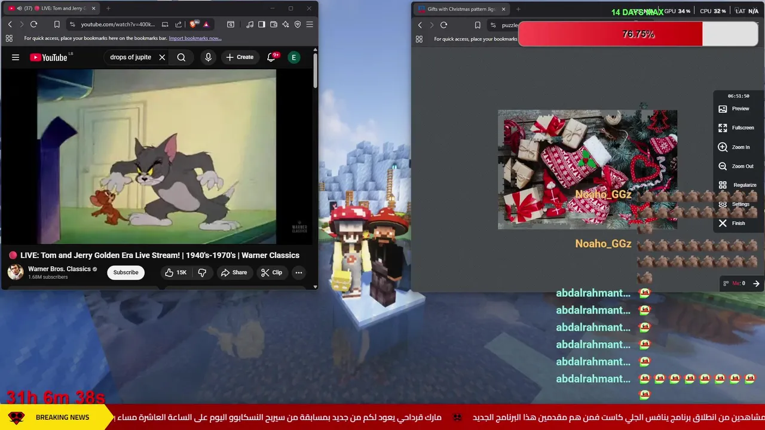Like the video with 15K likes

click(x=176, y=272)
